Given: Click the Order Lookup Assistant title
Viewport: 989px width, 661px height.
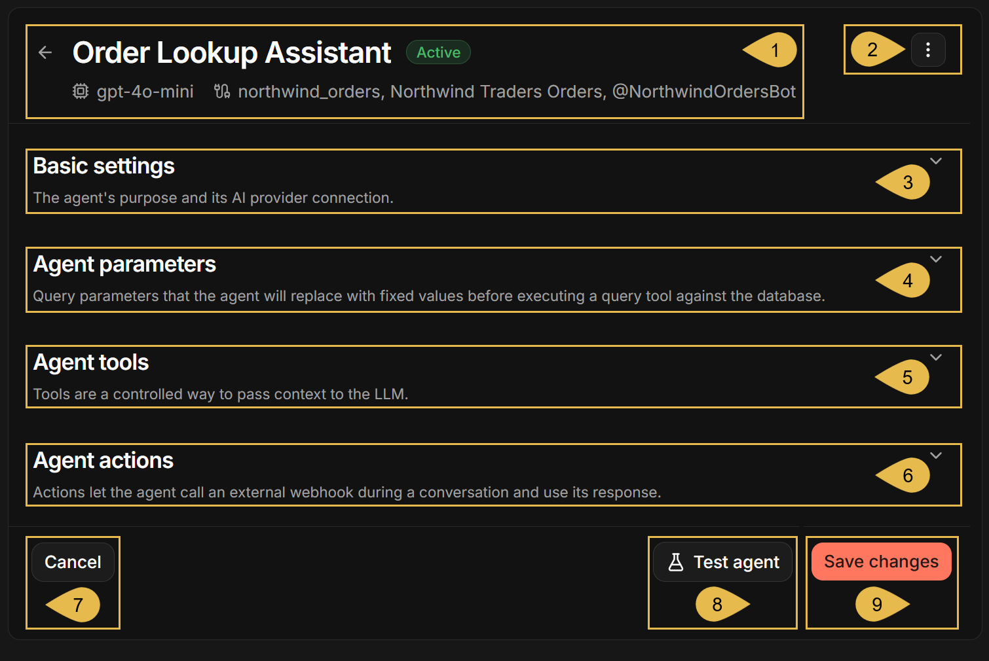Looking at the screenshot, I should (232, 52).
